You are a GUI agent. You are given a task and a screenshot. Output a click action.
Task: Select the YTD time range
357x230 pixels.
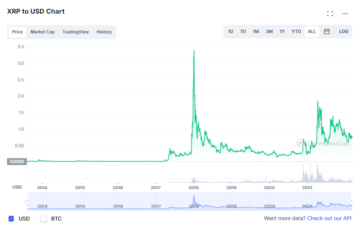[296, 32]
